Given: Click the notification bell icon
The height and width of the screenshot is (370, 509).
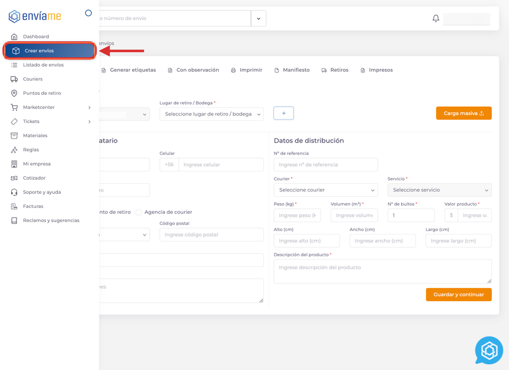Looking at the screenshot, I should tap(436, 18).
